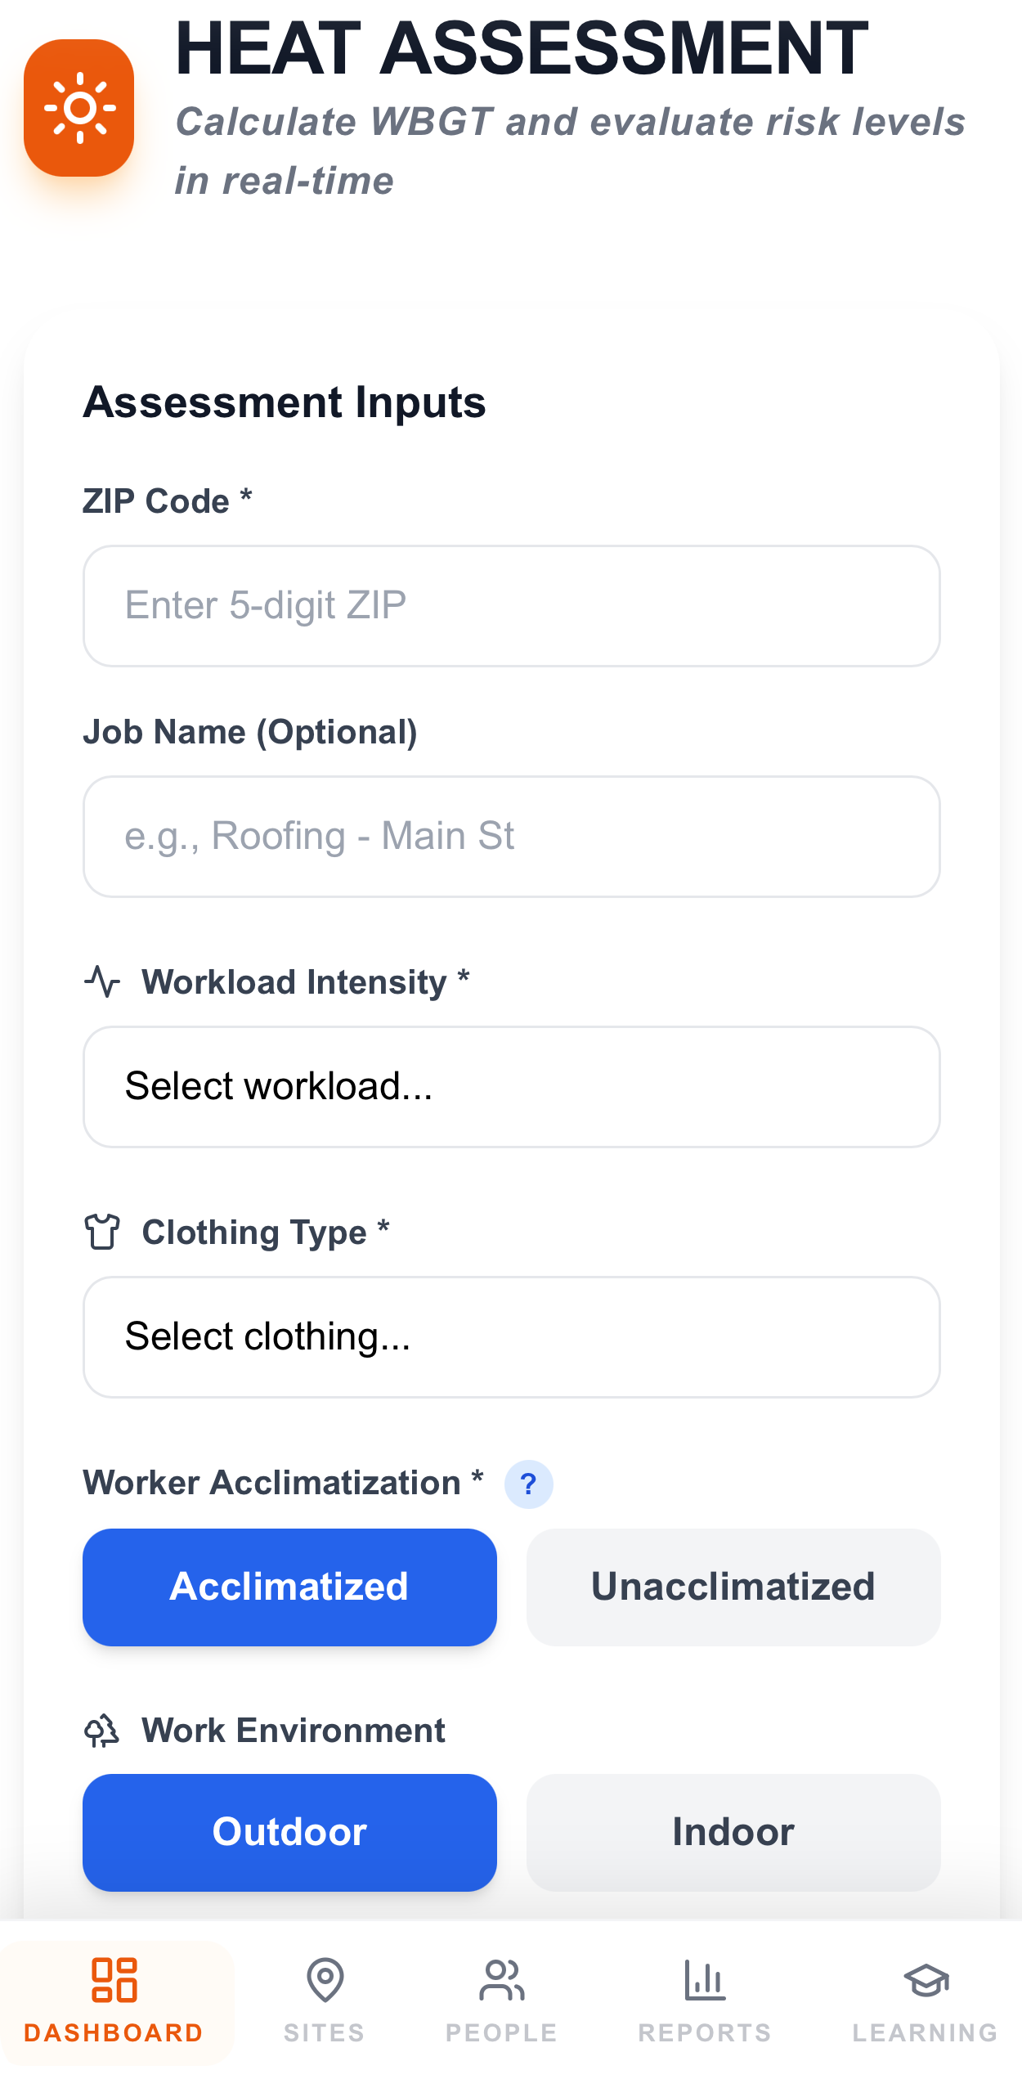Open the acclimatization help question mark
Viewport: 1022px width, 2088px height.
(x=528, y=1484)
